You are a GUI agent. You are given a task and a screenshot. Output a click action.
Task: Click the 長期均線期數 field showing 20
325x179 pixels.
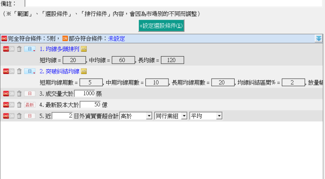(x=223, y=83)
